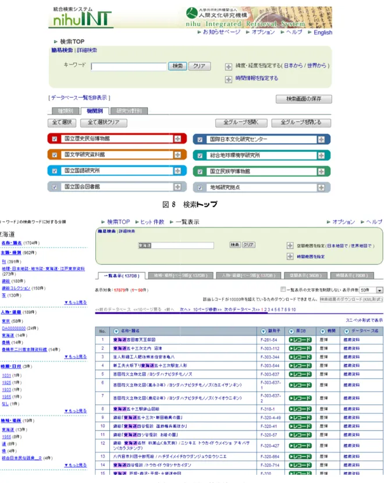Click plus icon for 空間範囲を指定 in results
The height and width of the screenshot is (483, 384).
click(290, 246)
